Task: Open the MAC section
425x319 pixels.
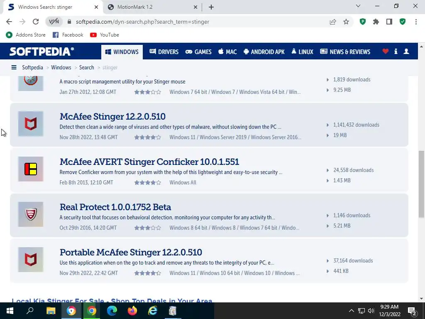Action: pos(228,52)
